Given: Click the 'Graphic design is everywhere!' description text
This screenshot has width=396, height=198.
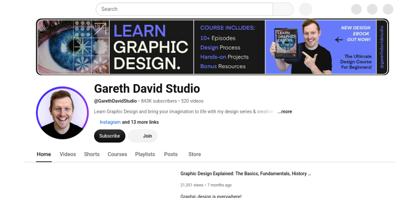Looking at the screenshot, I should point(211,196).
